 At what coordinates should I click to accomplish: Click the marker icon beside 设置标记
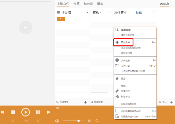[x=117, y=91]
